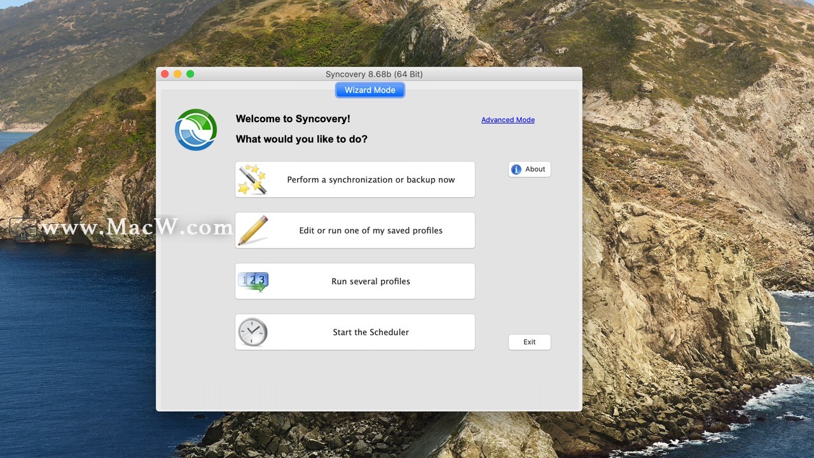Click the clock icon for Scheduler

[x=252, y=332]
